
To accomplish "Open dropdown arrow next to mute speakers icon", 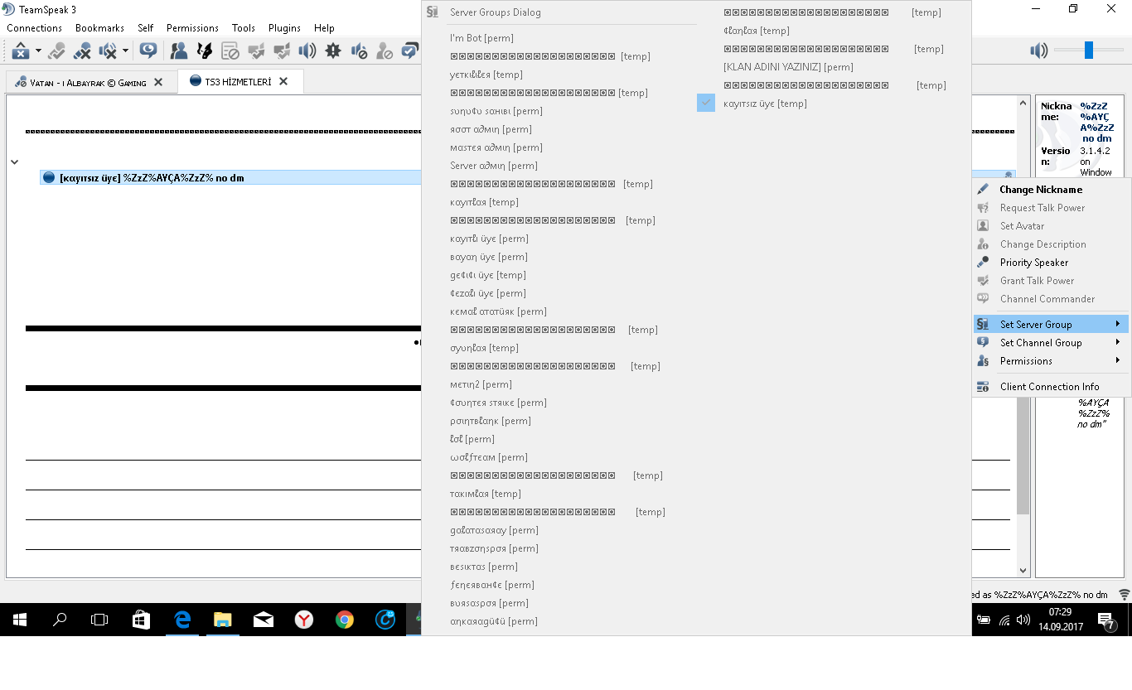I will pyautogui.click(x=125, y=51).
